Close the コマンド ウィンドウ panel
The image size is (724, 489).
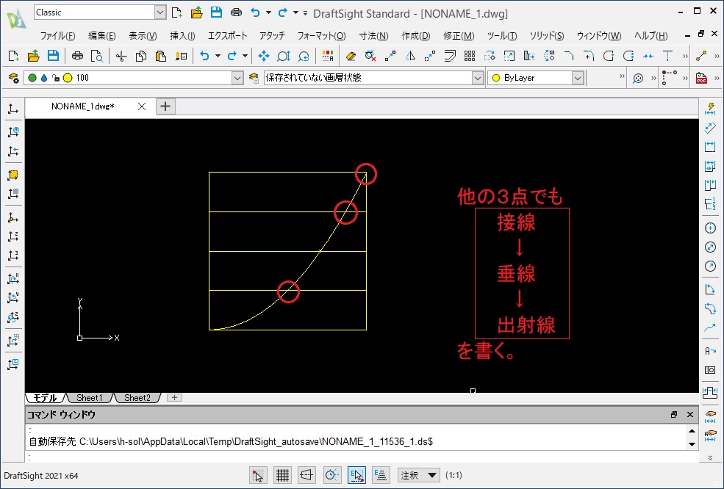690,415
